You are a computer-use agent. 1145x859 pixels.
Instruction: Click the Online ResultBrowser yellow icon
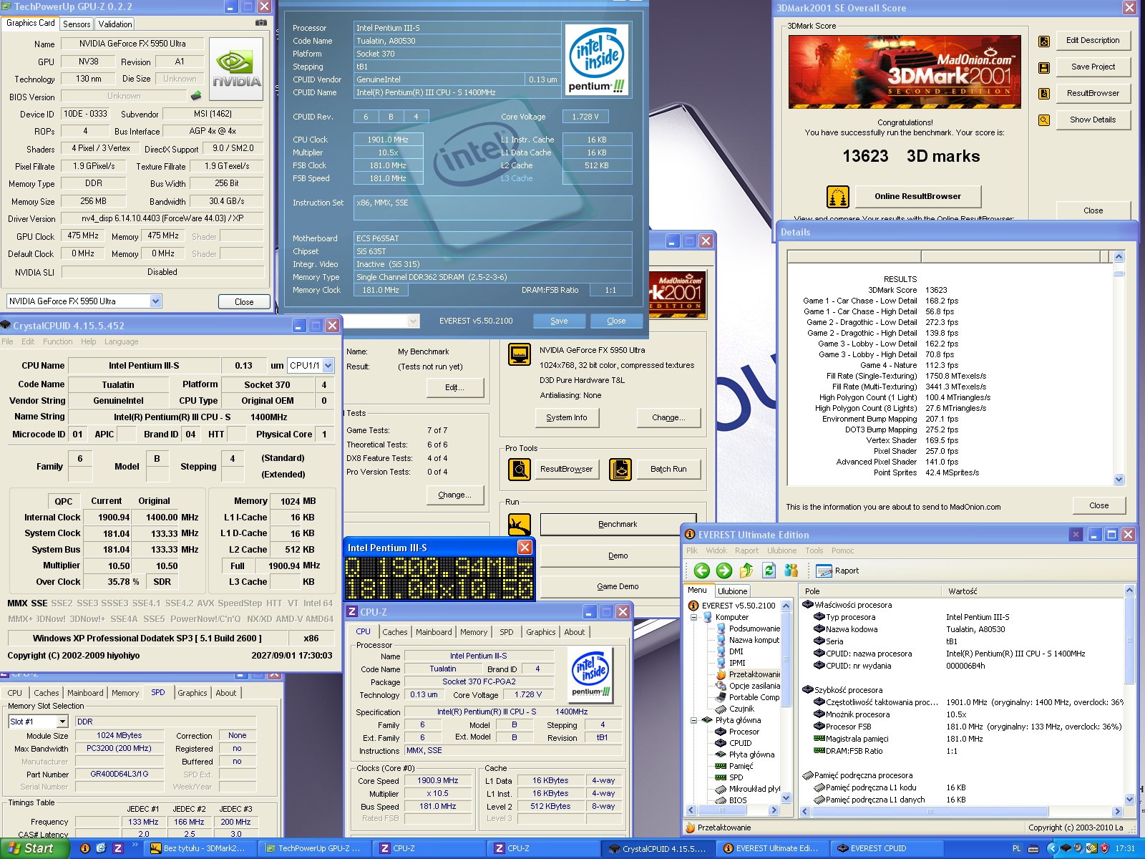coord(837,196)
